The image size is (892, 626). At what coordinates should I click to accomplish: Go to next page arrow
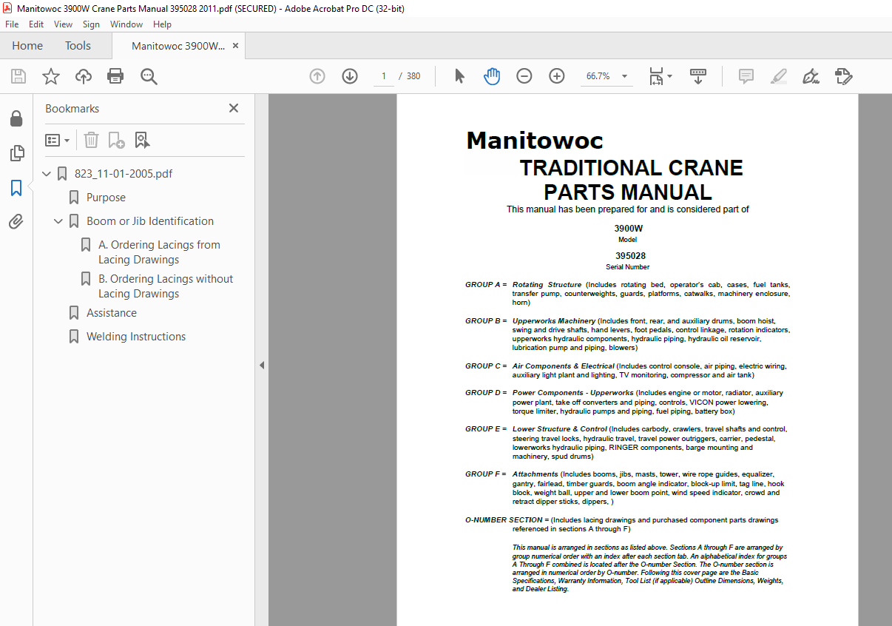(350, 76)
